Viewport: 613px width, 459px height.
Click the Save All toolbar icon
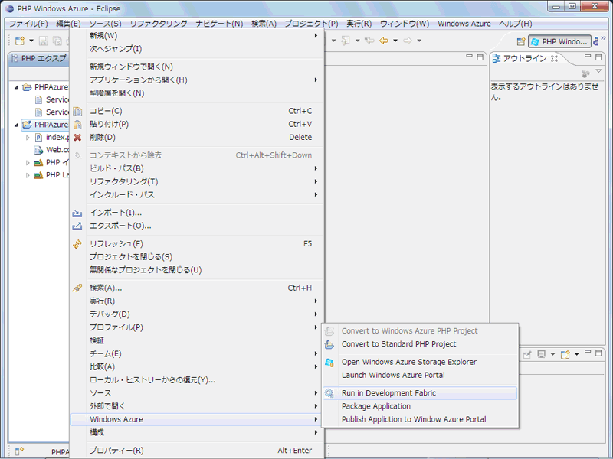pyautogui.click(x=57, y=41)
